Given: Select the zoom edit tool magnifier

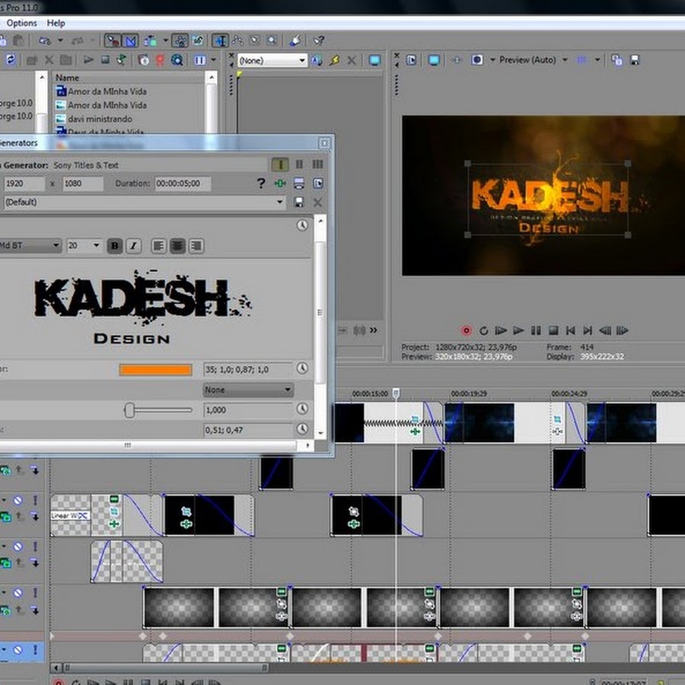Looking at the screenshot, I should [x=272, y=40].
